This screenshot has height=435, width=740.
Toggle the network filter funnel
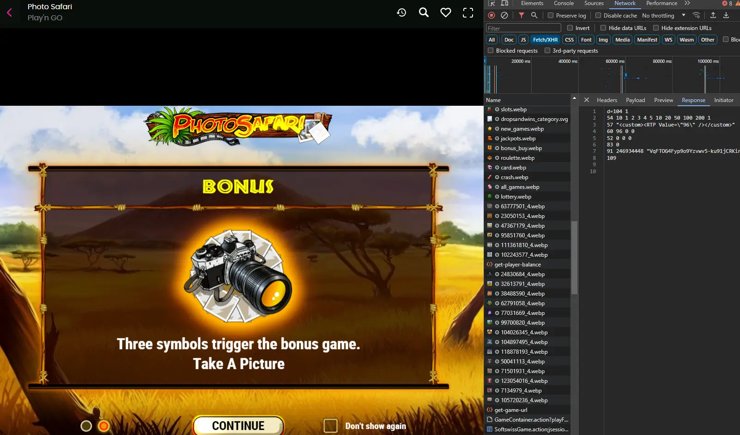[x=521, y=15]
